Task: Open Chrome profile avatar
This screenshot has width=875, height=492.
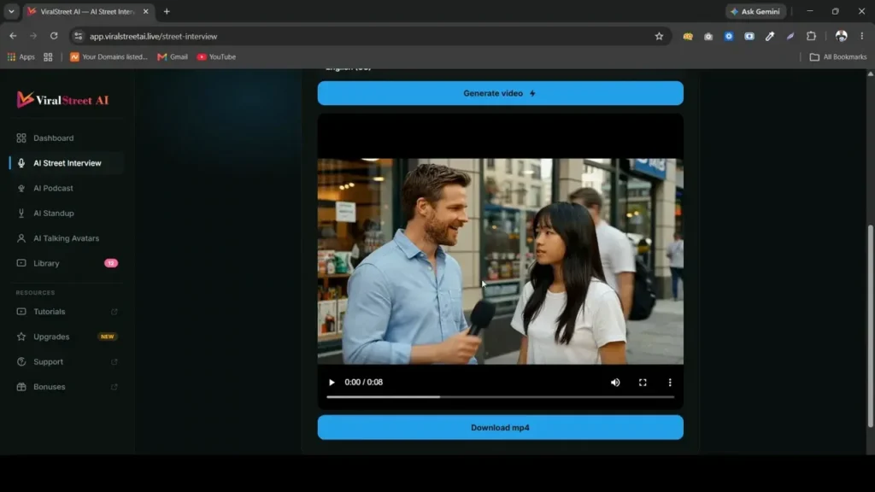Action: click(841, 36)
